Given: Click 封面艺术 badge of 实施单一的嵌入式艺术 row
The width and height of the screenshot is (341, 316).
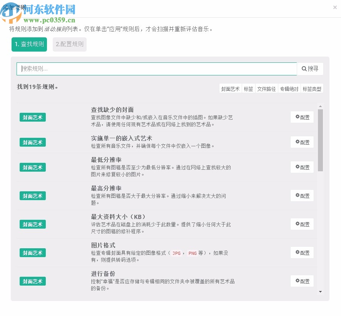Looking at the screenshot, I should 33,142.
